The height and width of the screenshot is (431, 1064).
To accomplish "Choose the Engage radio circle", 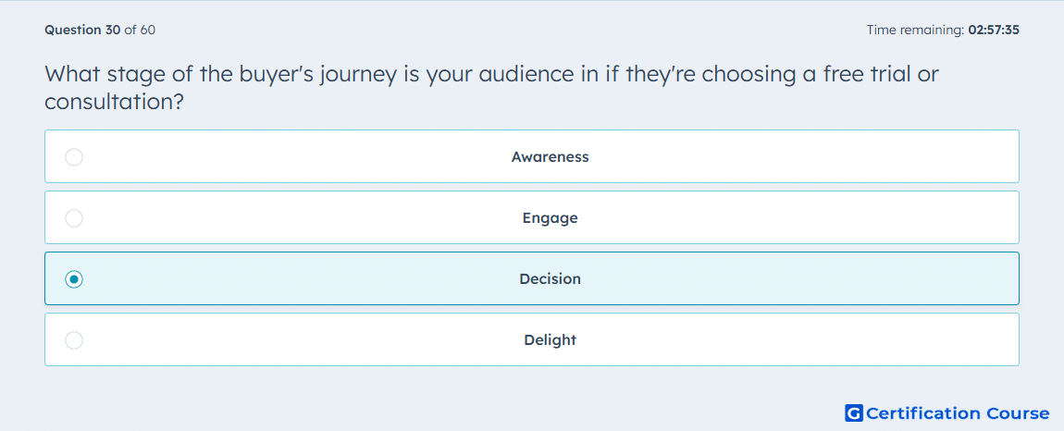I will click(x=74, y=218).
